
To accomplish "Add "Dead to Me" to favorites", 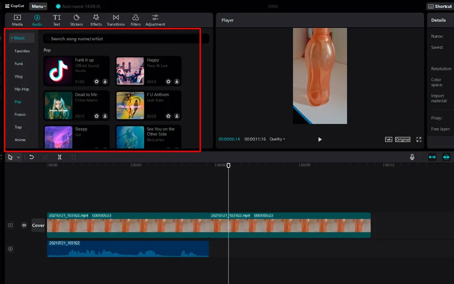I will (x=97, y=116).
